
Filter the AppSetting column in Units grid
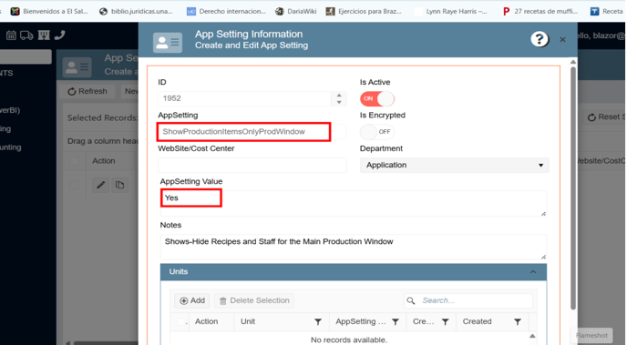pos(396,322)
